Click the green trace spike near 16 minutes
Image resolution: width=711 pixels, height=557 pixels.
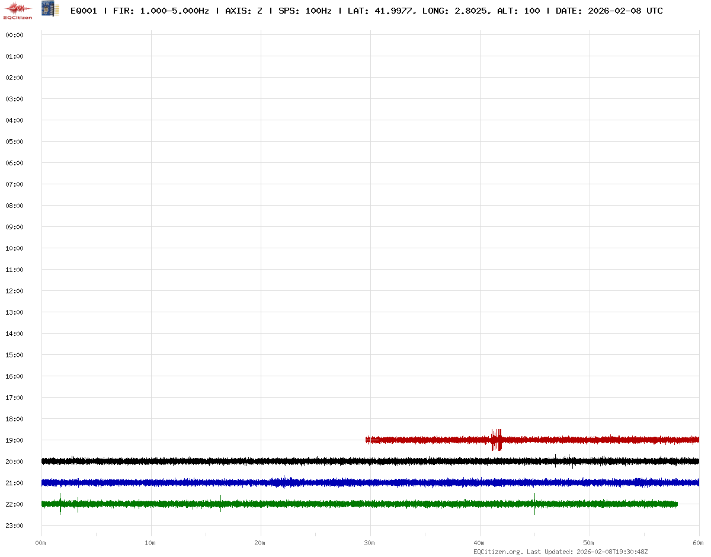(x=221, y=504)
